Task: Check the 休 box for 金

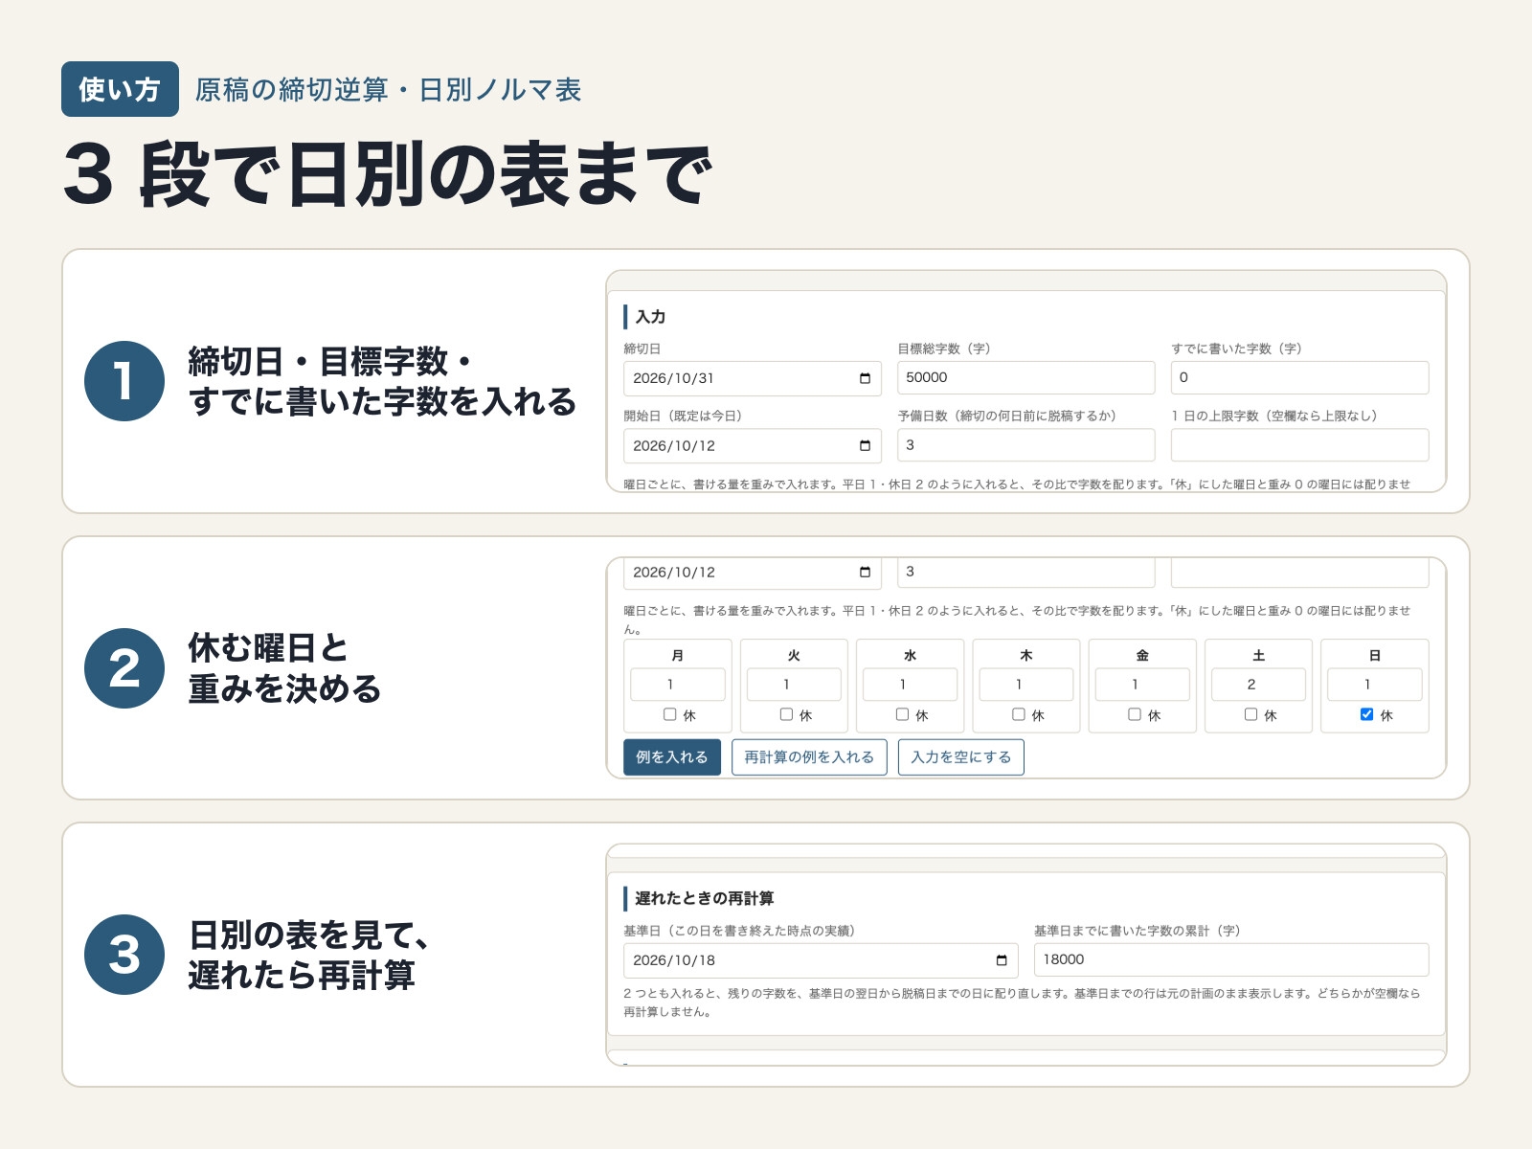Action: [x=1135, y=714]
